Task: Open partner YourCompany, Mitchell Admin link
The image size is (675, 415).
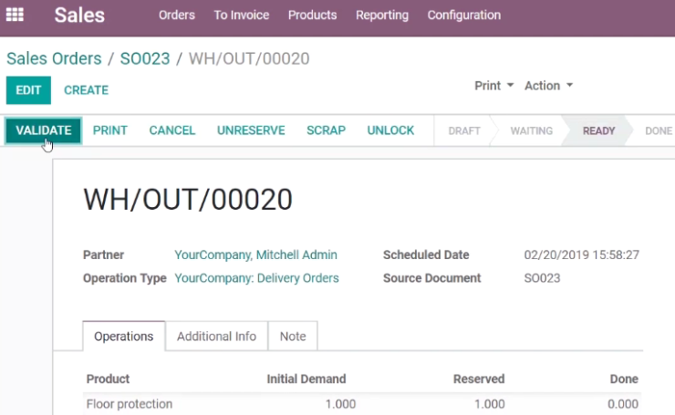Action: point(255,254)
